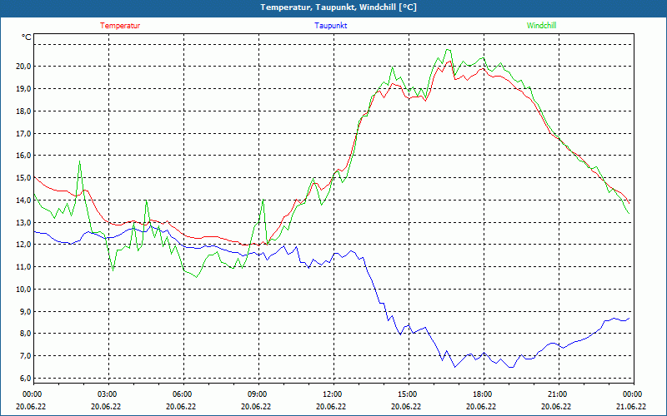The width and height of the screenshot is (667, 416).
Task: Click the green Windchill peak near 02:00
Action: (x=79, y=161)
